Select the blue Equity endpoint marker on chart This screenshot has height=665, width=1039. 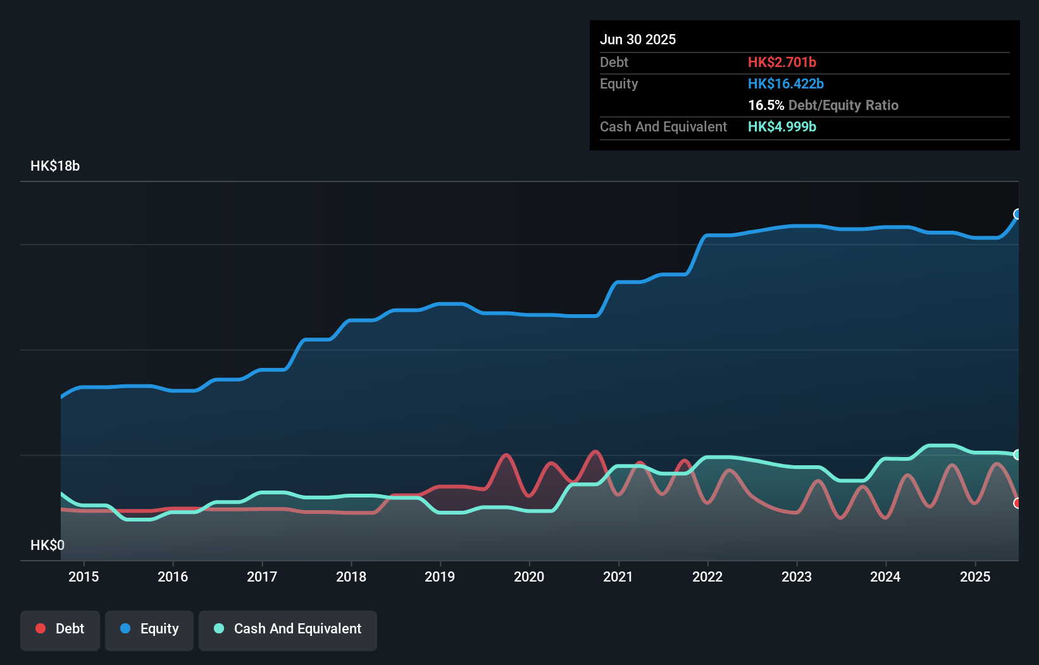click(x=1017, y=215)
